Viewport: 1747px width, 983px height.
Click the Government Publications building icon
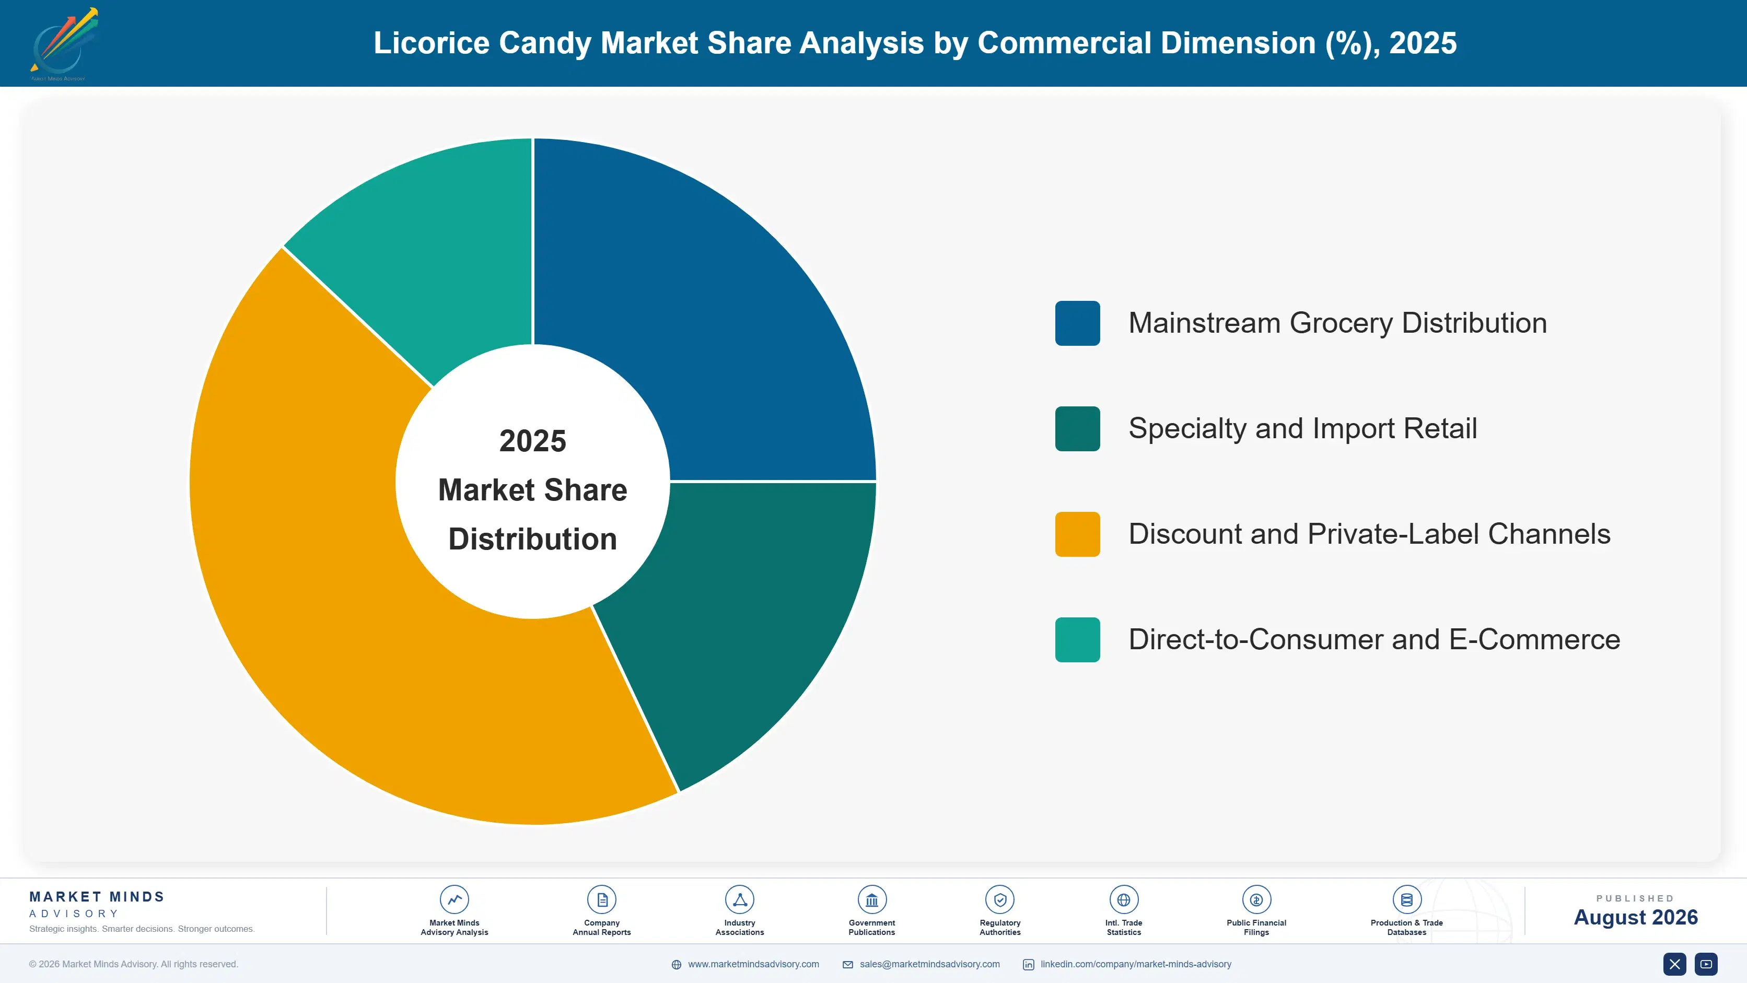(871, 899)
